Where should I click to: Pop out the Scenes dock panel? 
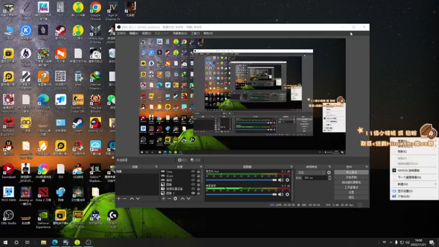click(156, 167)
